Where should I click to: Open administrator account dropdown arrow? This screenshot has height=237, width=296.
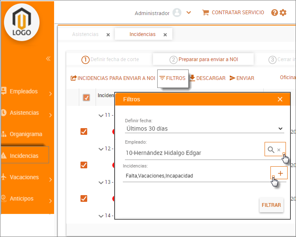click(189, 13)
